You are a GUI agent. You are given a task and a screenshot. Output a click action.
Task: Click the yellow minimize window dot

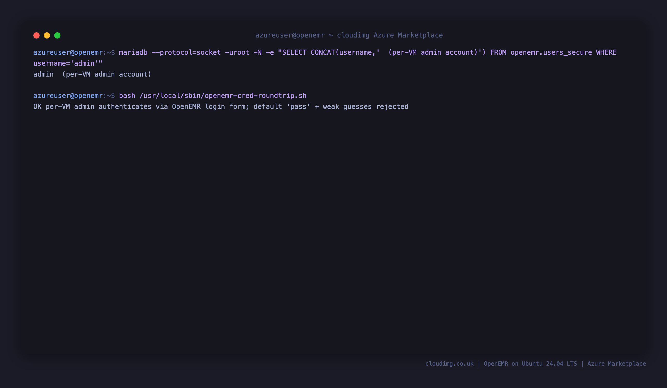pos(47,35)
